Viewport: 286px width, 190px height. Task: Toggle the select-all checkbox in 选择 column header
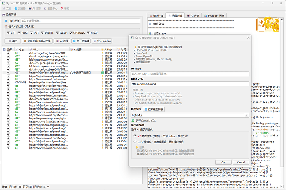[5, 49]
